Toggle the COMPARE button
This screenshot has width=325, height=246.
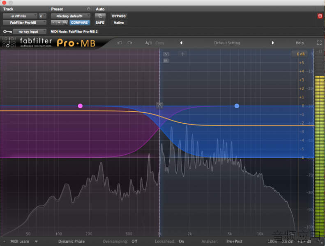[79, 23]
